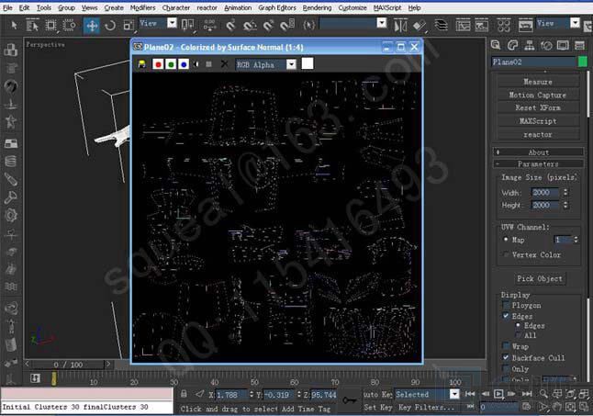Open the Modifiers menu
Image resolution: width=593 pixels, height=416 pixels.
click(142, 7)
